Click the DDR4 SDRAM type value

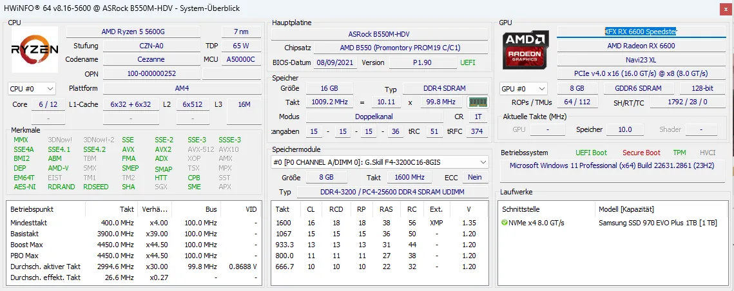(x=445, y=88)
